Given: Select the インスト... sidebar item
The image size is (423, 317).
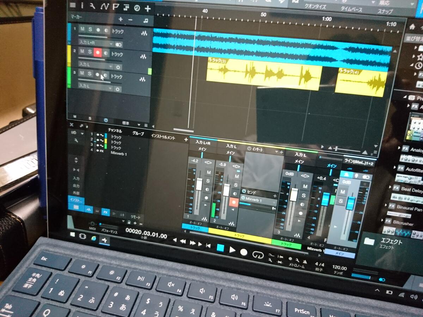Looking at the screenshot, I should tap(76, 201).
